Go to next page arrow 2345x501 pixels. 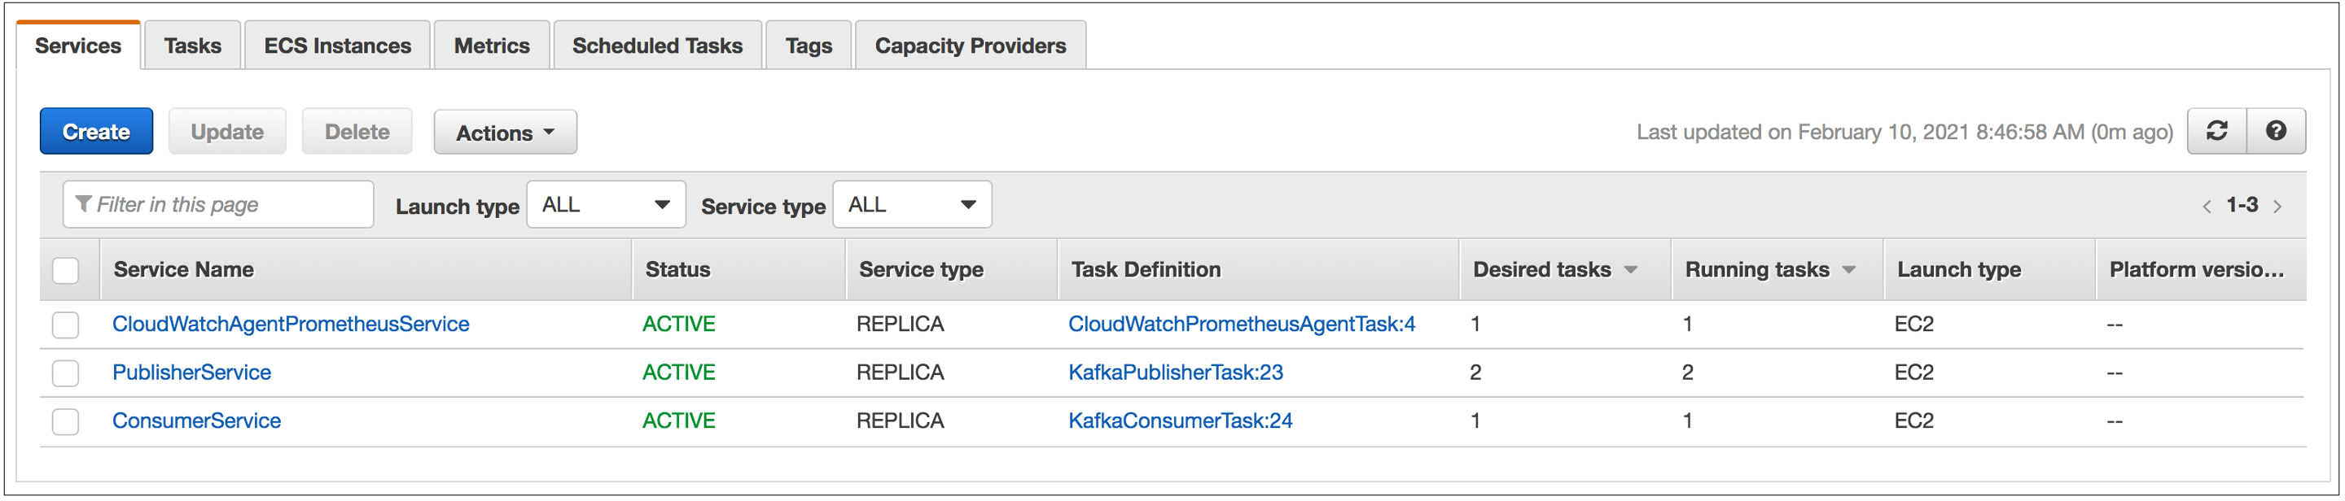tap(2277, 207)
